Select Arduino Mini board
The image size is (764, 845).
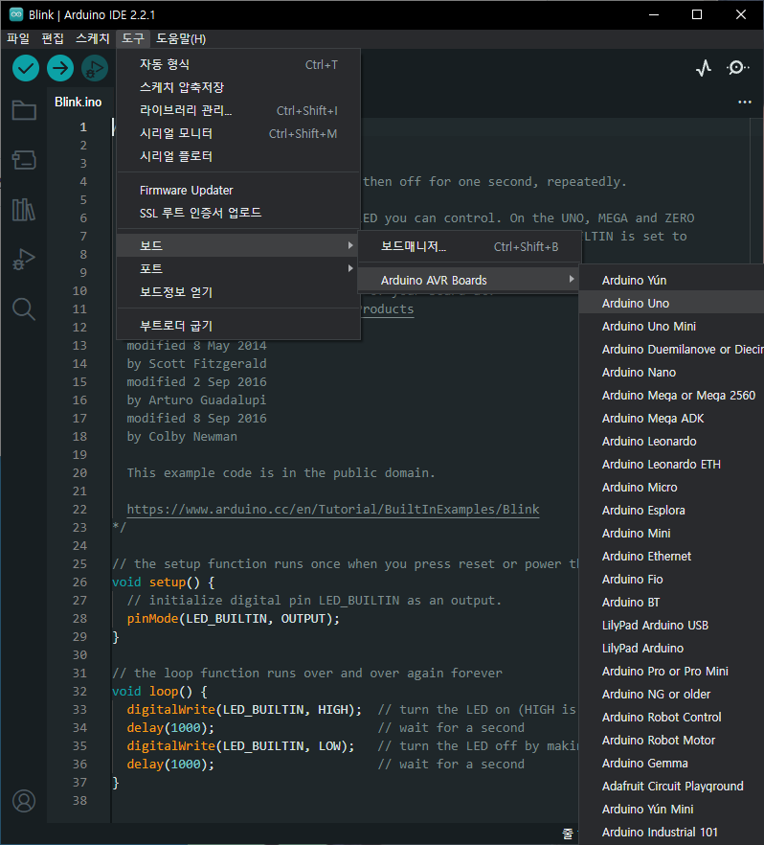(671, 534)
